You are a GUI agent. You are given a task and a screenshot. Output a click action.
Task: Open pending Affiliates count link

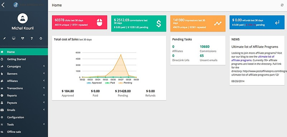click(x=173, y=47)
